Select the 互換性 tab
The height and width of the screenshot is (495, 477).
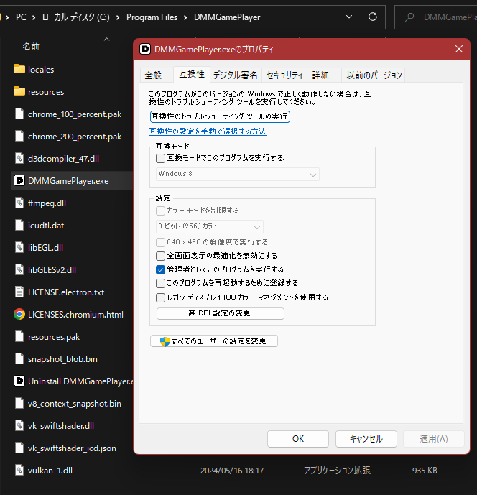coord(192,74)
